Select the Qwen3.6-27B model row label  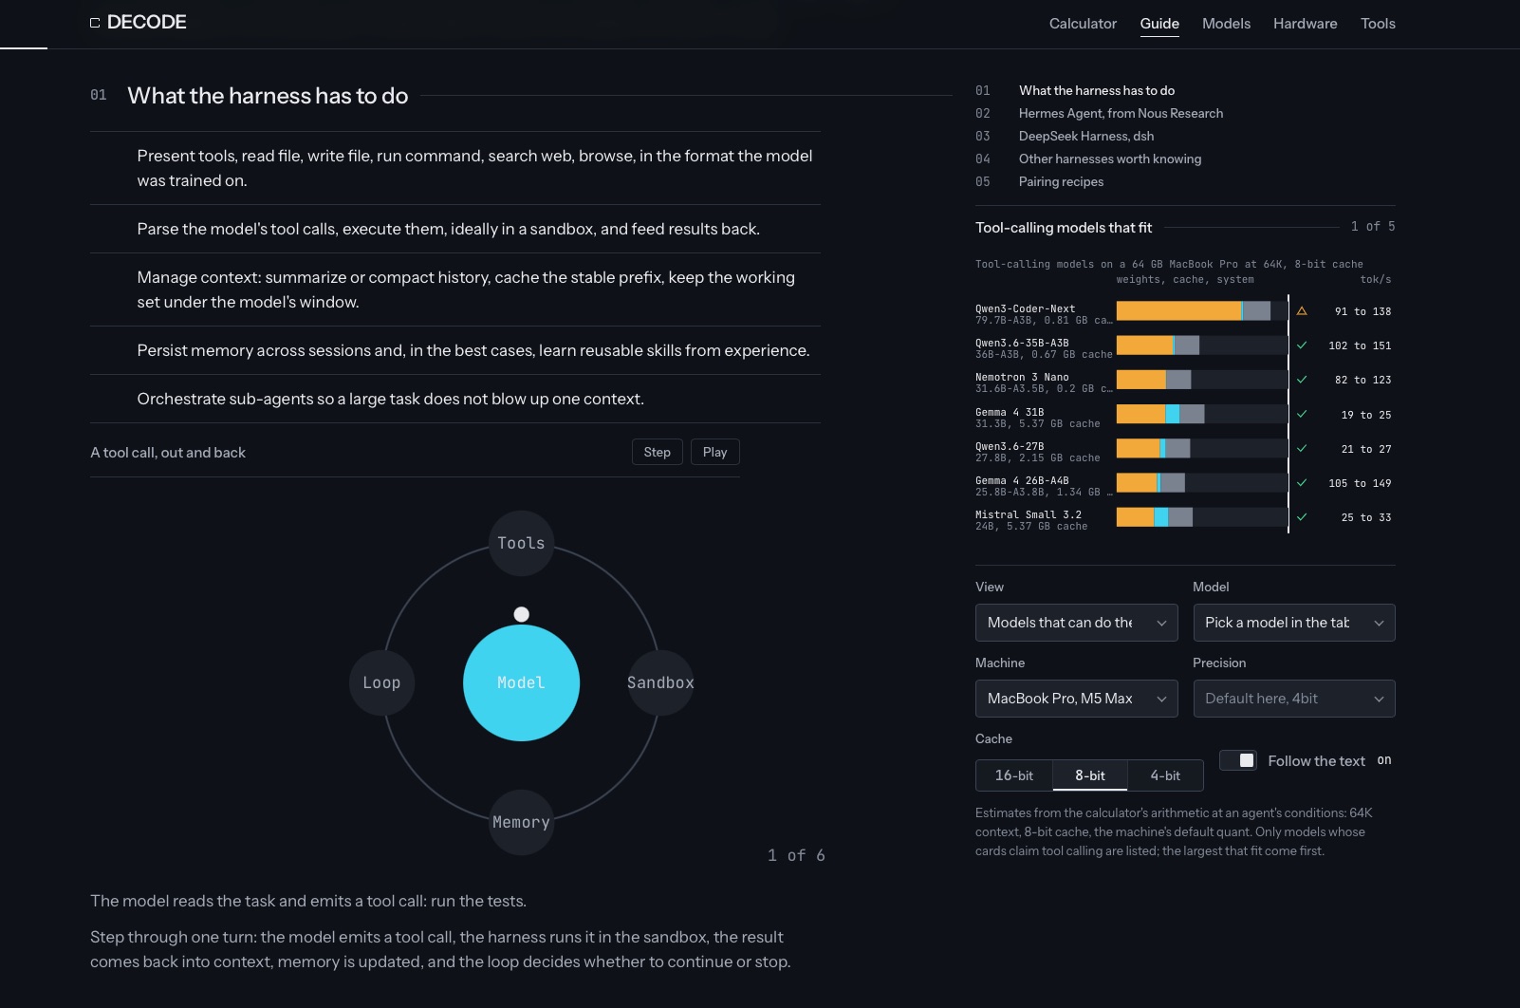[x=1010, y=446]
